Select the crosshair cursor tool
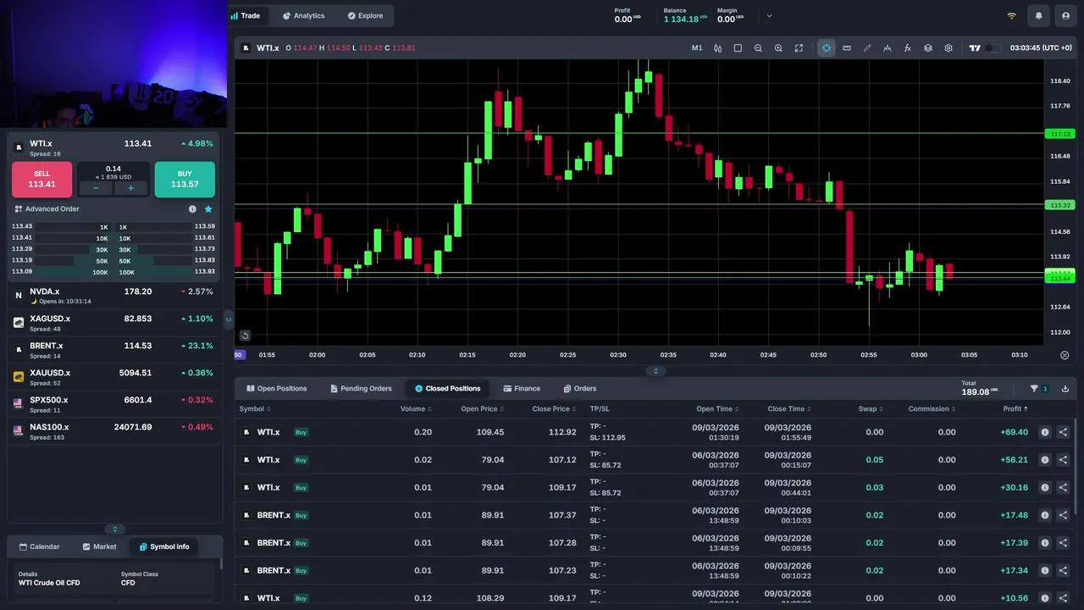Screen dimensions: 1084x610 click(827, 48)
